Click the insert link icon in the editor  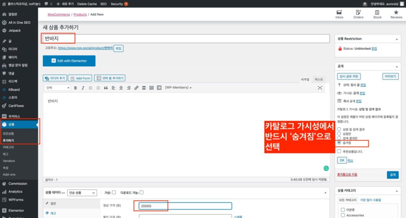[x=136, y=88]
